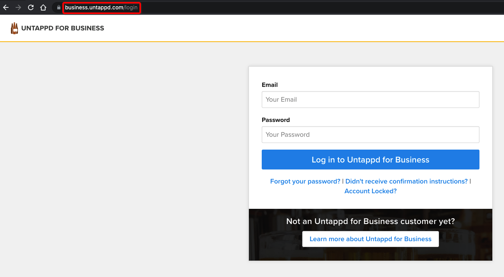Log in to Untappd for Business
The image size is (504, 277).
coord(370,160)
